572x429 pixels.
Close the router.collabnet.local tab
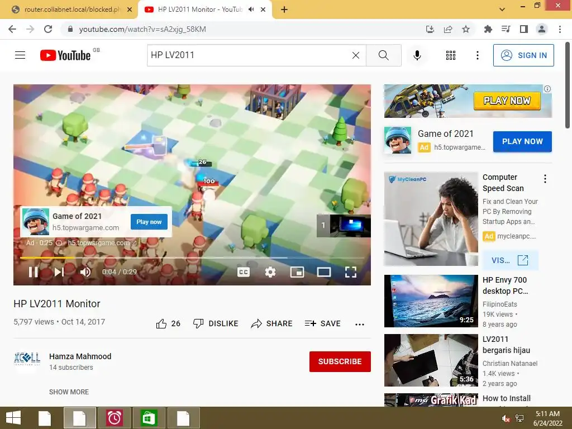click(x=130, y=10)
